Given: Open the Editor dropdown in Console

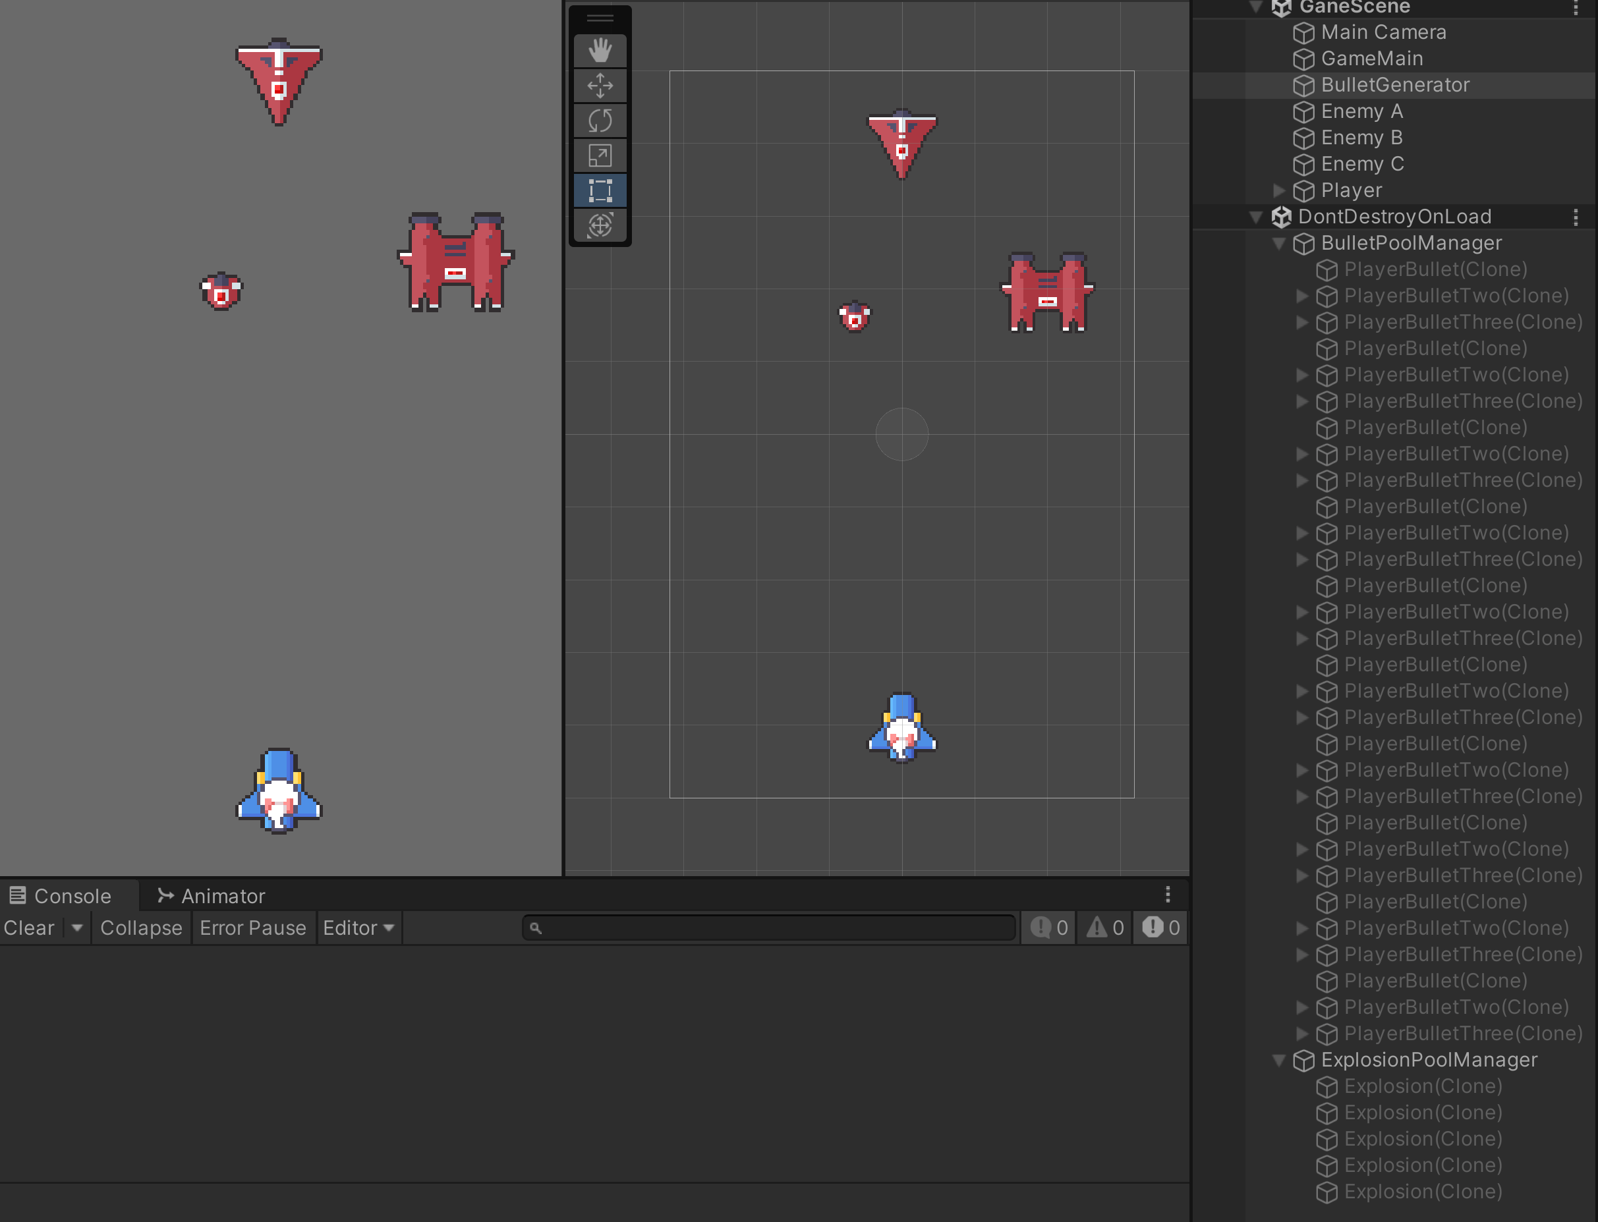Looking at the screenshot, I should [x=358, y=928].
